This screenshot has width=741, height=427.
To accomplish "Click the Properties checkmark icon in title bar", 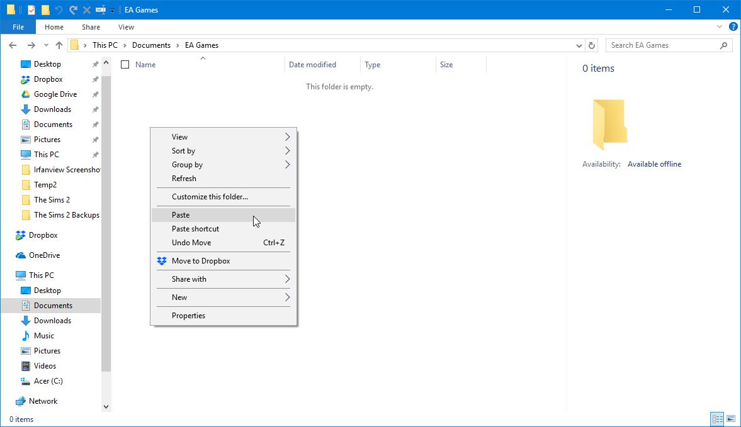I will click(31, 9).
